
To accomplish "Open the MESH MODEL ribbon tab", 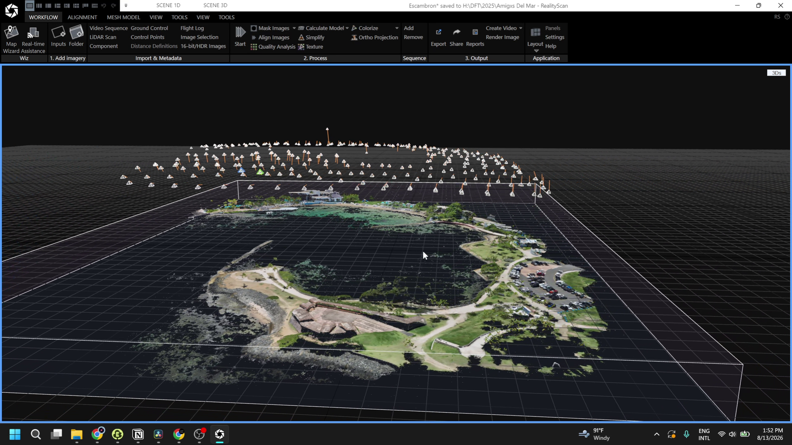I will [x=123, y=17].
